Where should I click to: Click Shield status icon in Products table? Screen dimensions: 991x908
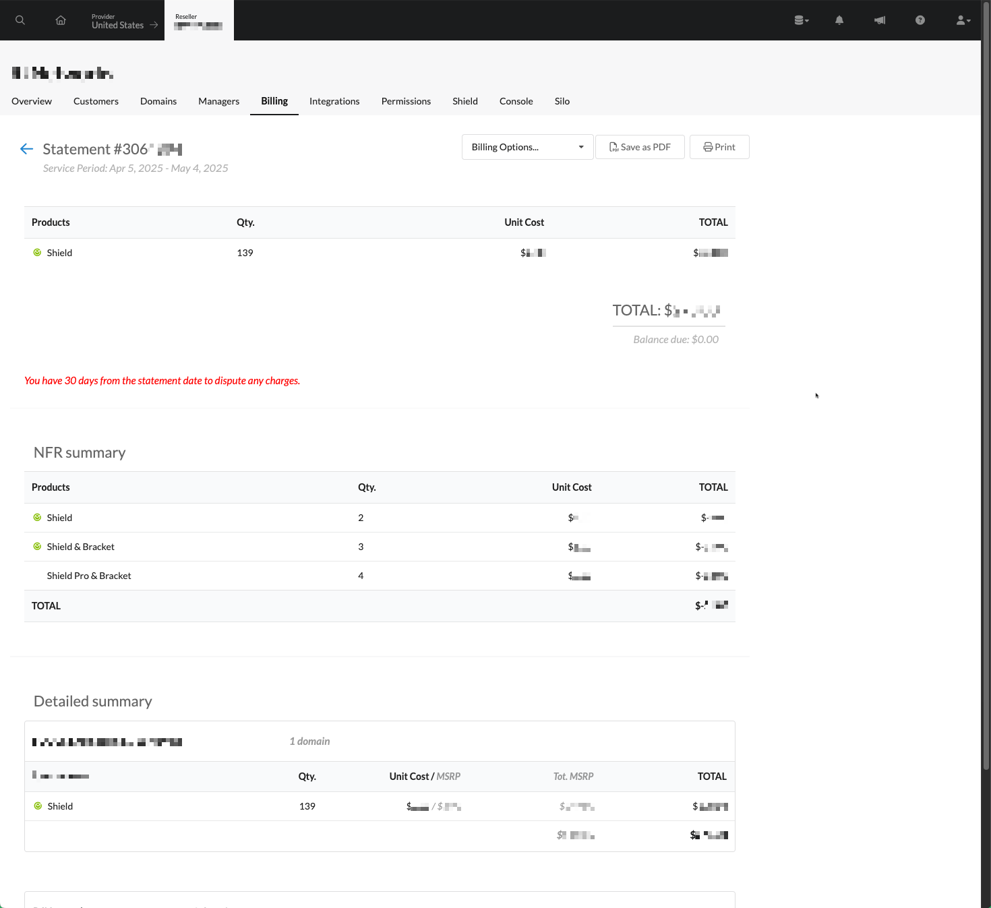pos(37,253)
